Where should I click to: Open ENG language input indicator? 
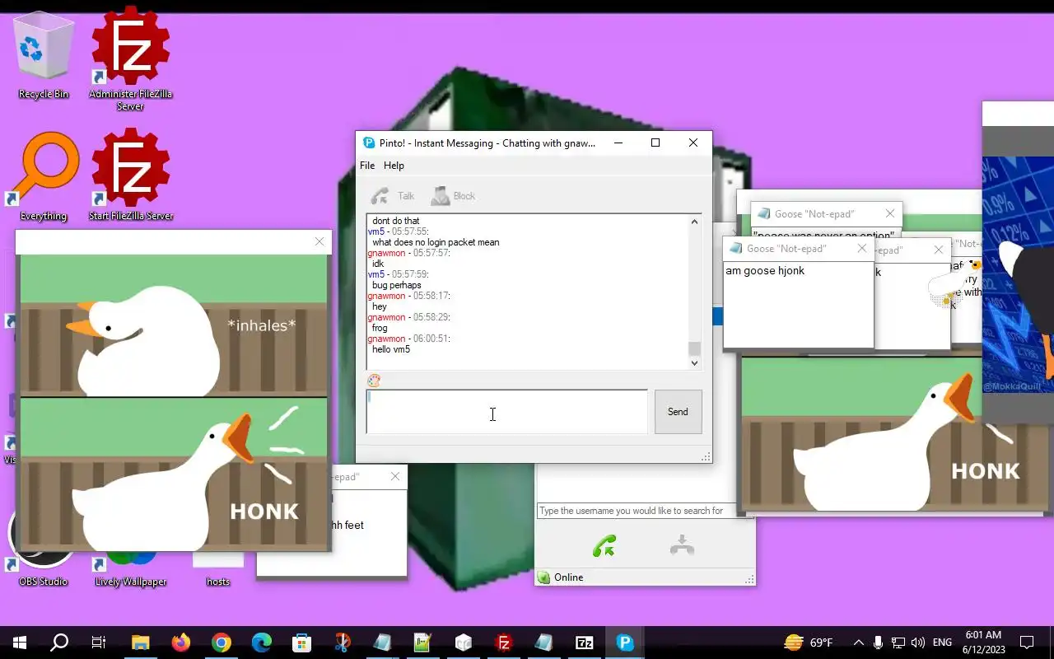(943, 643)
